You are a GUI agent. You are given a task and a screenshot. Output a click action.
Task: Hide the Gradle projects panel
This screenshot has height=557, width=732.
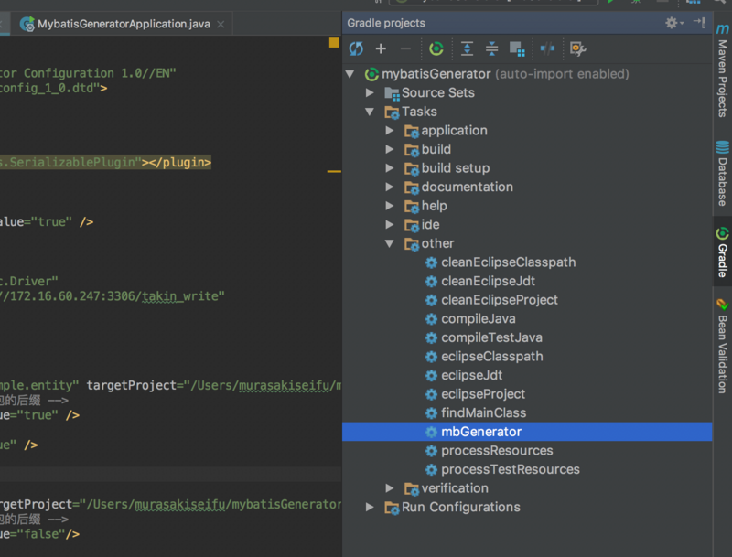tap(699, 22)
